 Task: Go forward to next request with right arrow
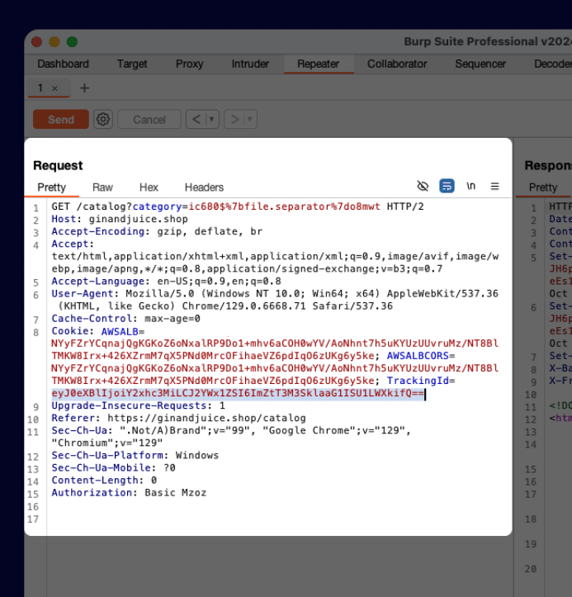point(234,120)
